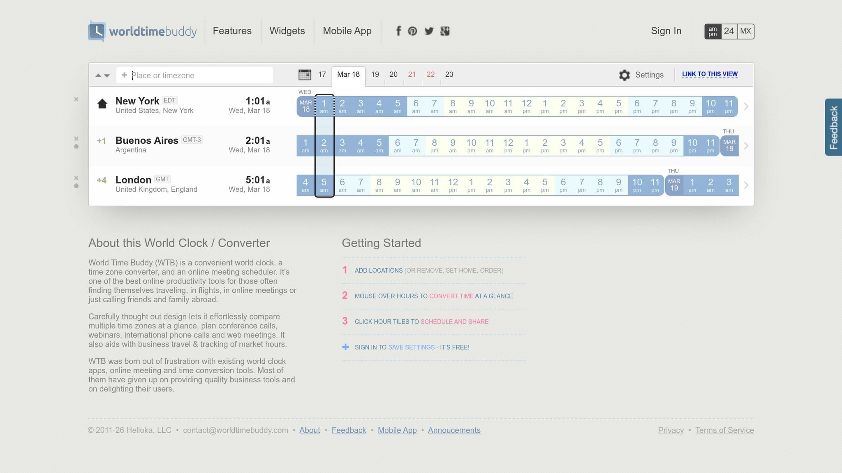Expand next hours on London row

pos(746,185)
